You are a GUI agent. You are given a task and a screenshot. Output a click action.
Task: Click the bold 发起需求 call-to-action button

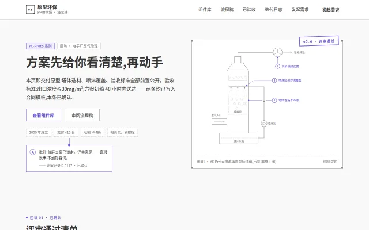330,10
